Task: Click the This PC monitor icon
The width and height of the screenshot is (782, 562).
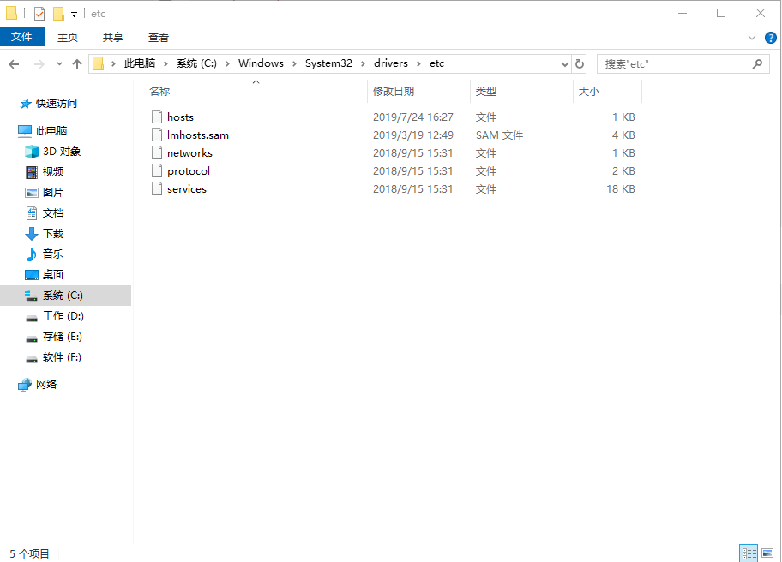Action: point(24,131)
